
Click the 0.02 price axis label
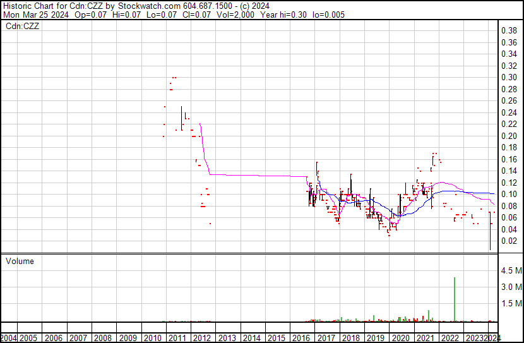(x=509, y=241)
